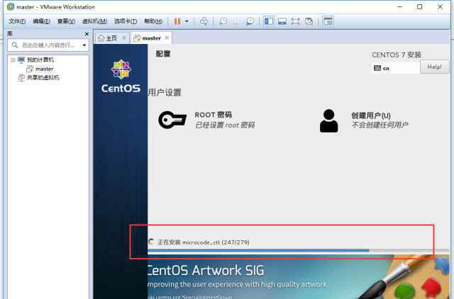Click the 创建用户 person icon
This screenshot has width=454, height=299.
point(328,120)
